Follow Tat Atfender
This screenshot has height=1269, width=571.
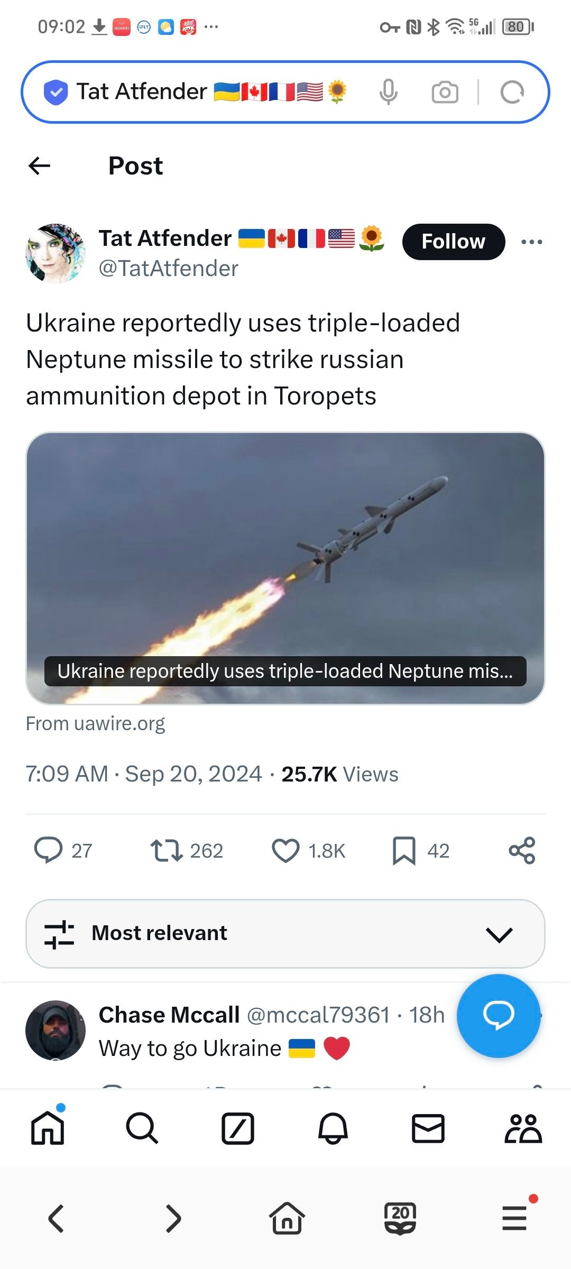click(x=453, y=242)
